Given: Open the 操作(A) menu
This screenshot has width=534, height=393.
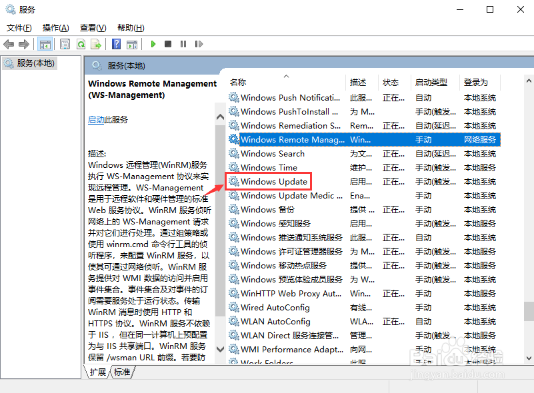Looking at the screenshot, I should pos(55,28).
